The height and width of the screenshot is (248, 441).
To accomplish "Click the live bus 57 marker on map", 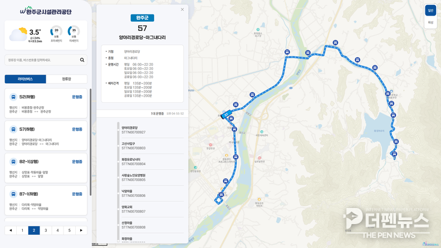I will pos(226,115).
